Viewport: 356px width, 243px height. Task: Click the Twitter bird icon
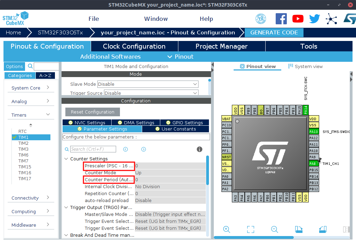[x=314, y=19]
